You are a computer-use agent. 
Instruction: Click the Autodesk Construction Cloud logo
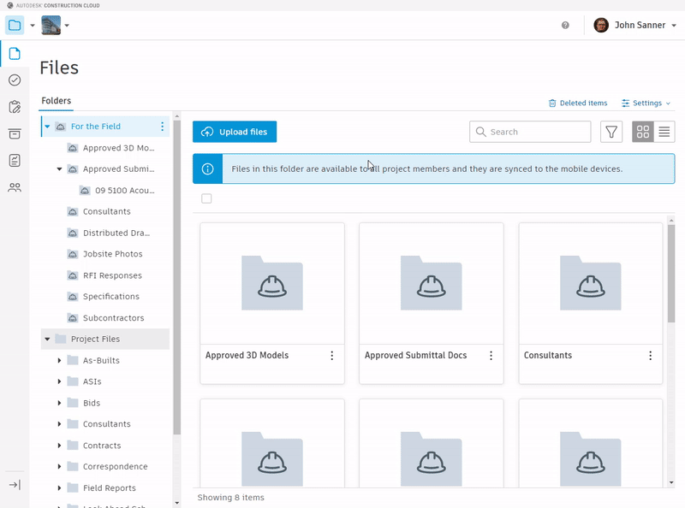pos(53,5)
